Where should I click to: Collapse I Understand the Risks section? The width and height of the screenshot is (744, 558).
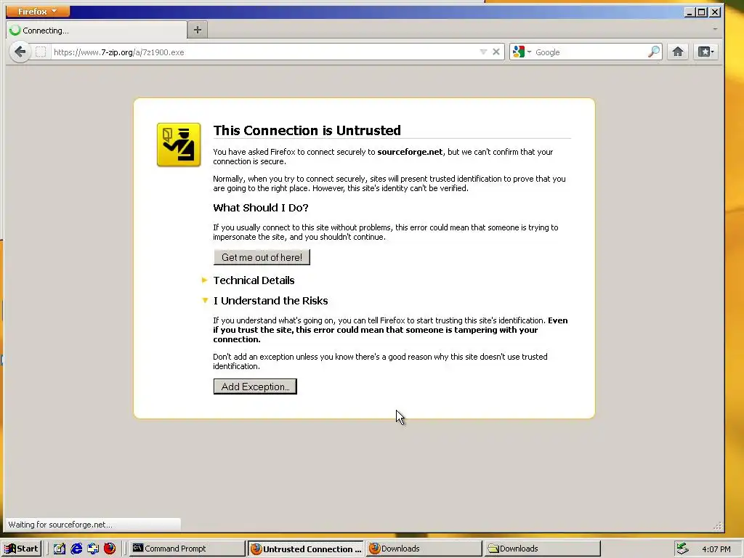[270, 301]
